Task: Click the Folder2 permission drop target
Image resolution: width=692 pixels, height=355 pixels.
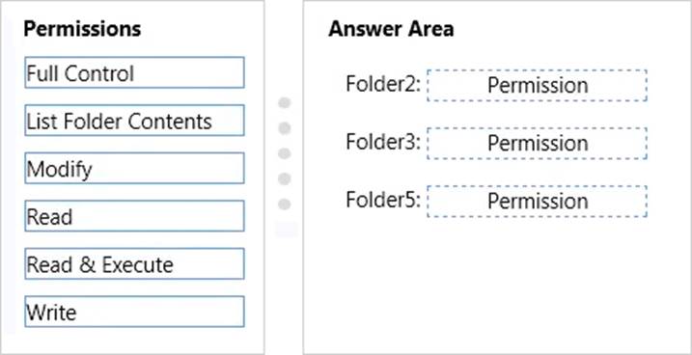Action: coord(537,85)
